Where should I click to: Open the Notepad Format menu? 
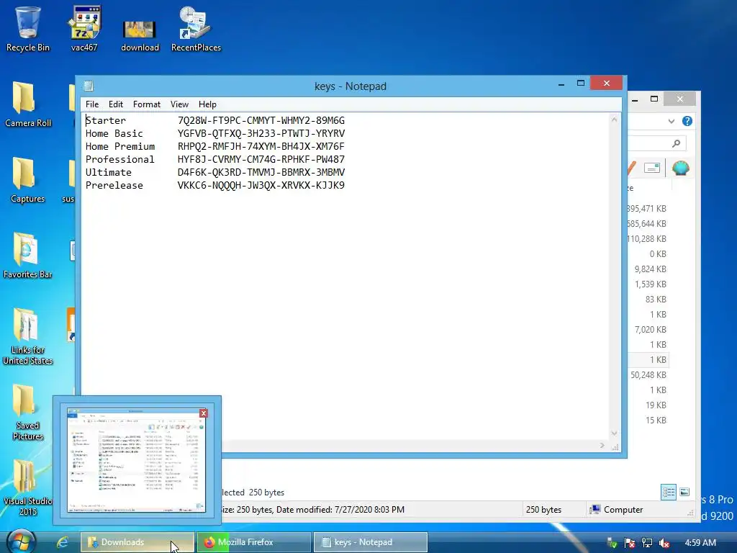pos(147,104)
